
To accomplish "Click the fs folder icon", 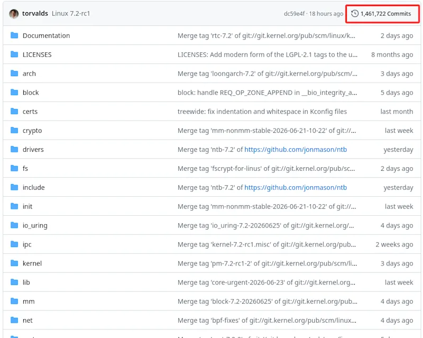I will pyautogui.click(x=14, y=168).
